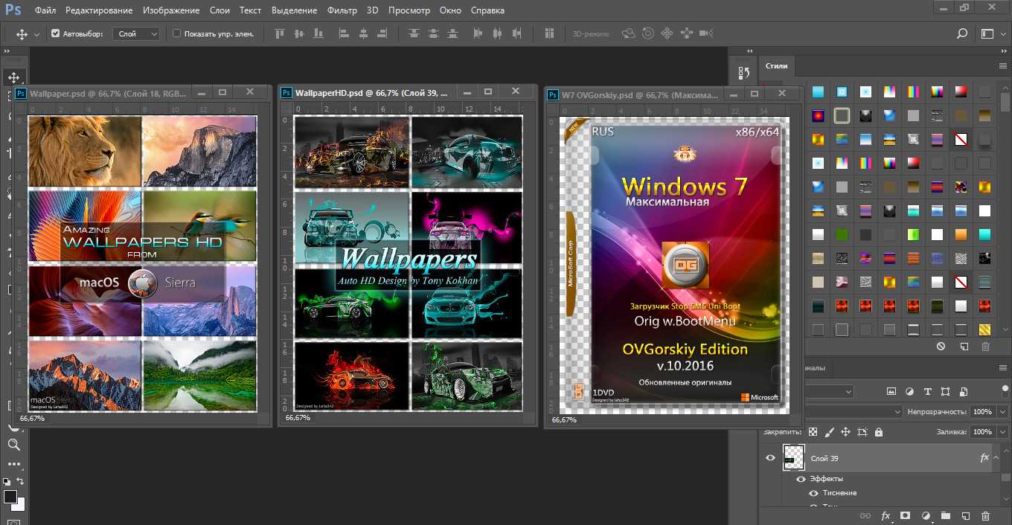Create new style in Styles panel

tap(964, 347)
